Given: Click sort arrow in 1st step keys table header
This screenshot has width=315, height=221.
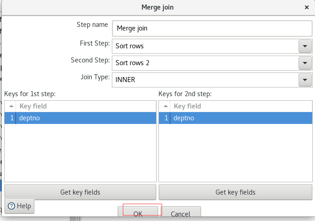Looking at the screenshot, I should click(x=11, y=106).
